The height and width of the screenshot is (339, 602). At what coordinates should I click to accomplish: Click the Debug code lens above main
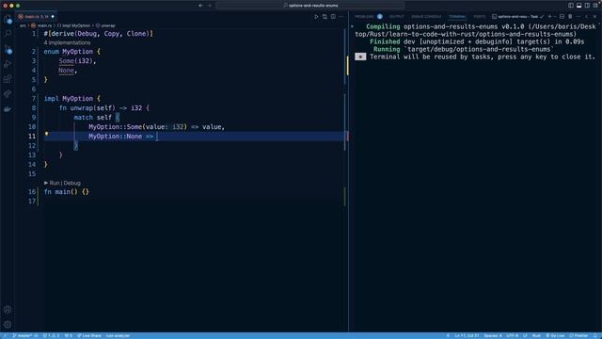tap(71, 183)
